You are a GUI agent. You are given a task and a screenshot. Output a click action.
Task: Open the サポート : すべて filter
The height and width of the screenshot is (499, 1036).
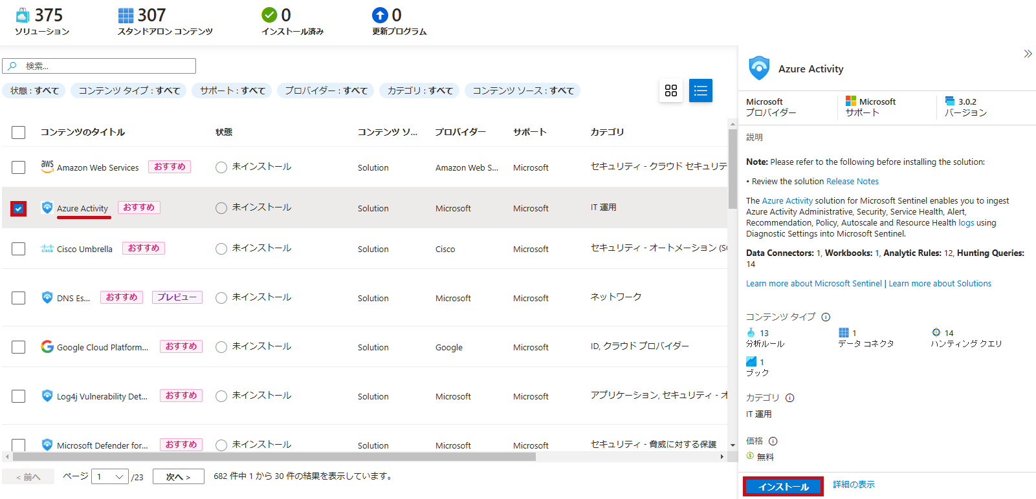pyautogui.click(x=232, y=90)
